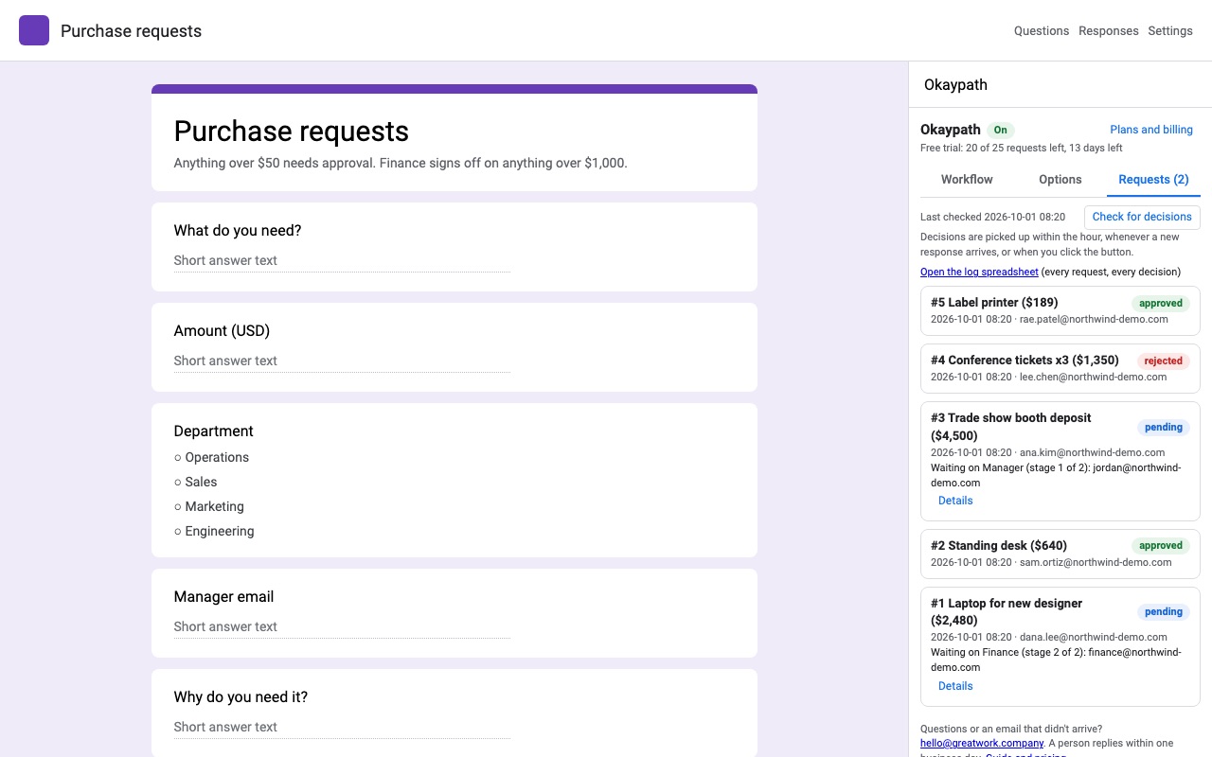Click the rejected badge on Conference tickets
This screenshot has height=757, width=1212.
click(x=1163, y=361)
